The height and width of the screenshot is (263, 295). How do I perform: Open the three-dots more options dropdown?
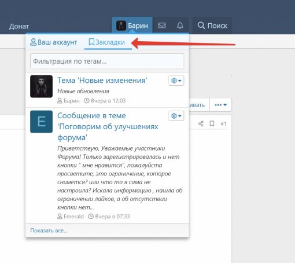(x=220, y=105)
